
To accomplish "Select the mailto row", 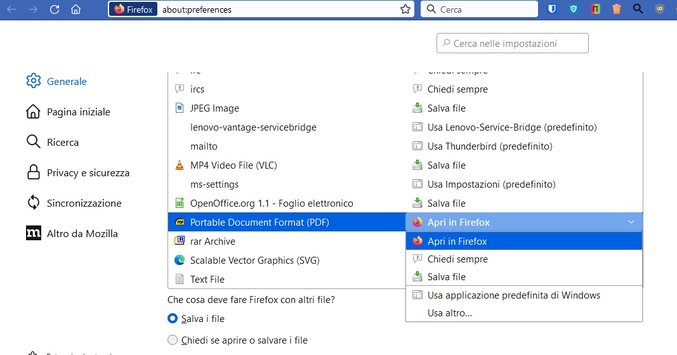I will [x=287, y=146].
